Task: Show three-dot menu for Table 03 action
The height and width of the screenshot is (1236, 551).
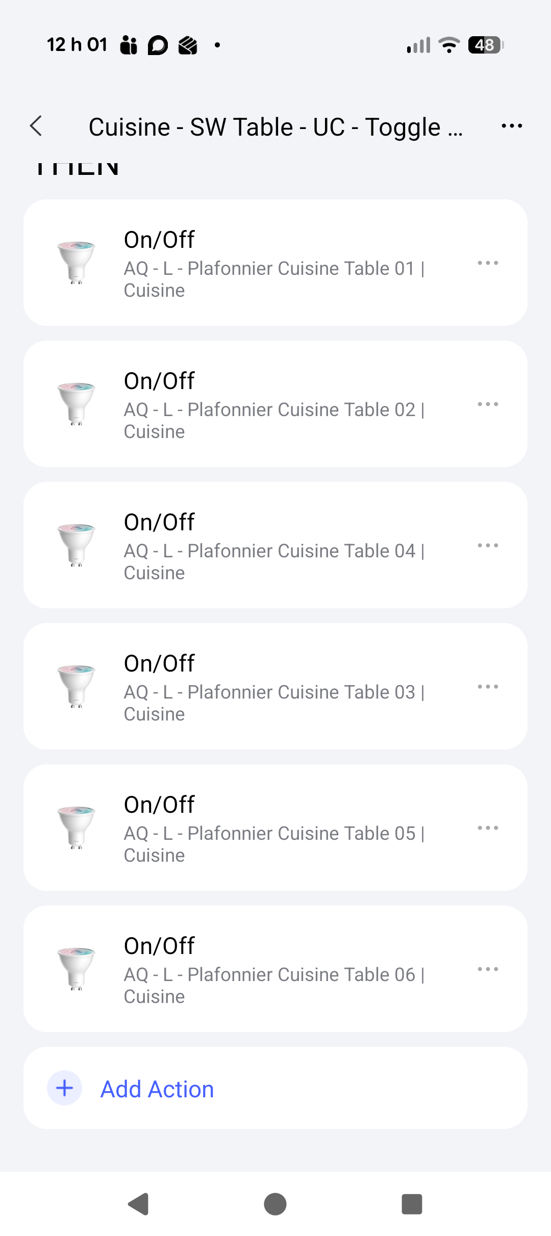Action: tap(488, 687)
